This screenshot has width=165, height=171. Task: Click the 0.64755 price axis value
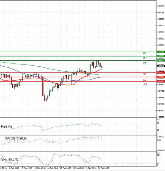coord(161,91)
